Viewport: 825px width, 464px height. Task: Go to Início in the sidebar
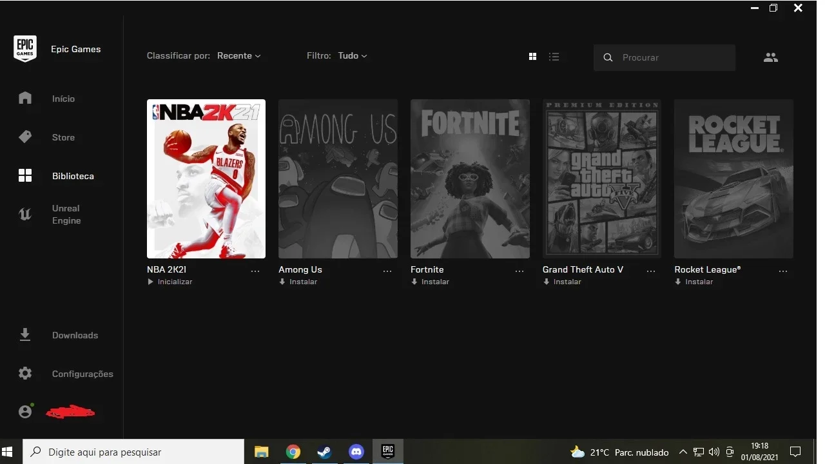[x=63, y=99]
